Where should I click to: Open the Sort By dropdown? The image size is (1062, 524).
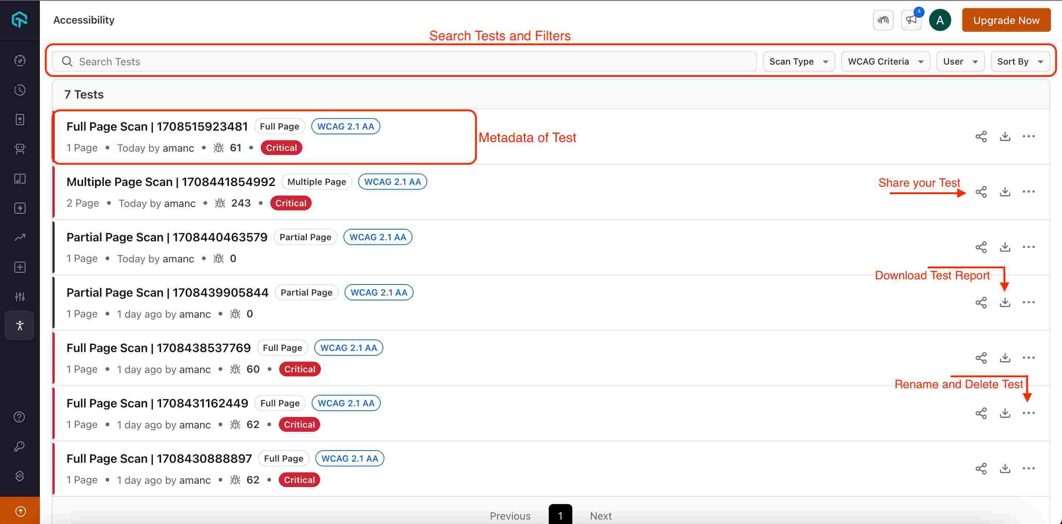click(x=1020, y=61)
